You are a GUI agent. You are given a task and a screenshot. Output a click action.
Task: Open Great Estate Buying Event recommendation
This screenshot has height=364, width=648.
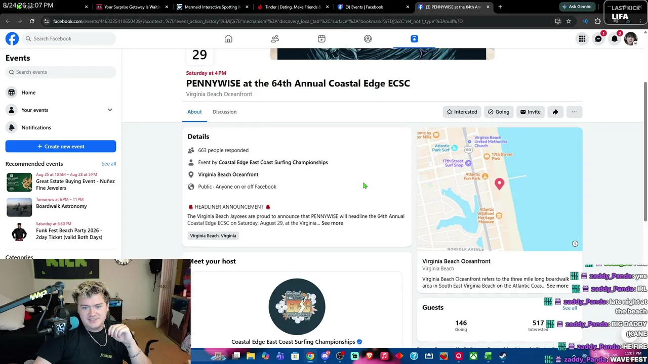click(61, 181)
